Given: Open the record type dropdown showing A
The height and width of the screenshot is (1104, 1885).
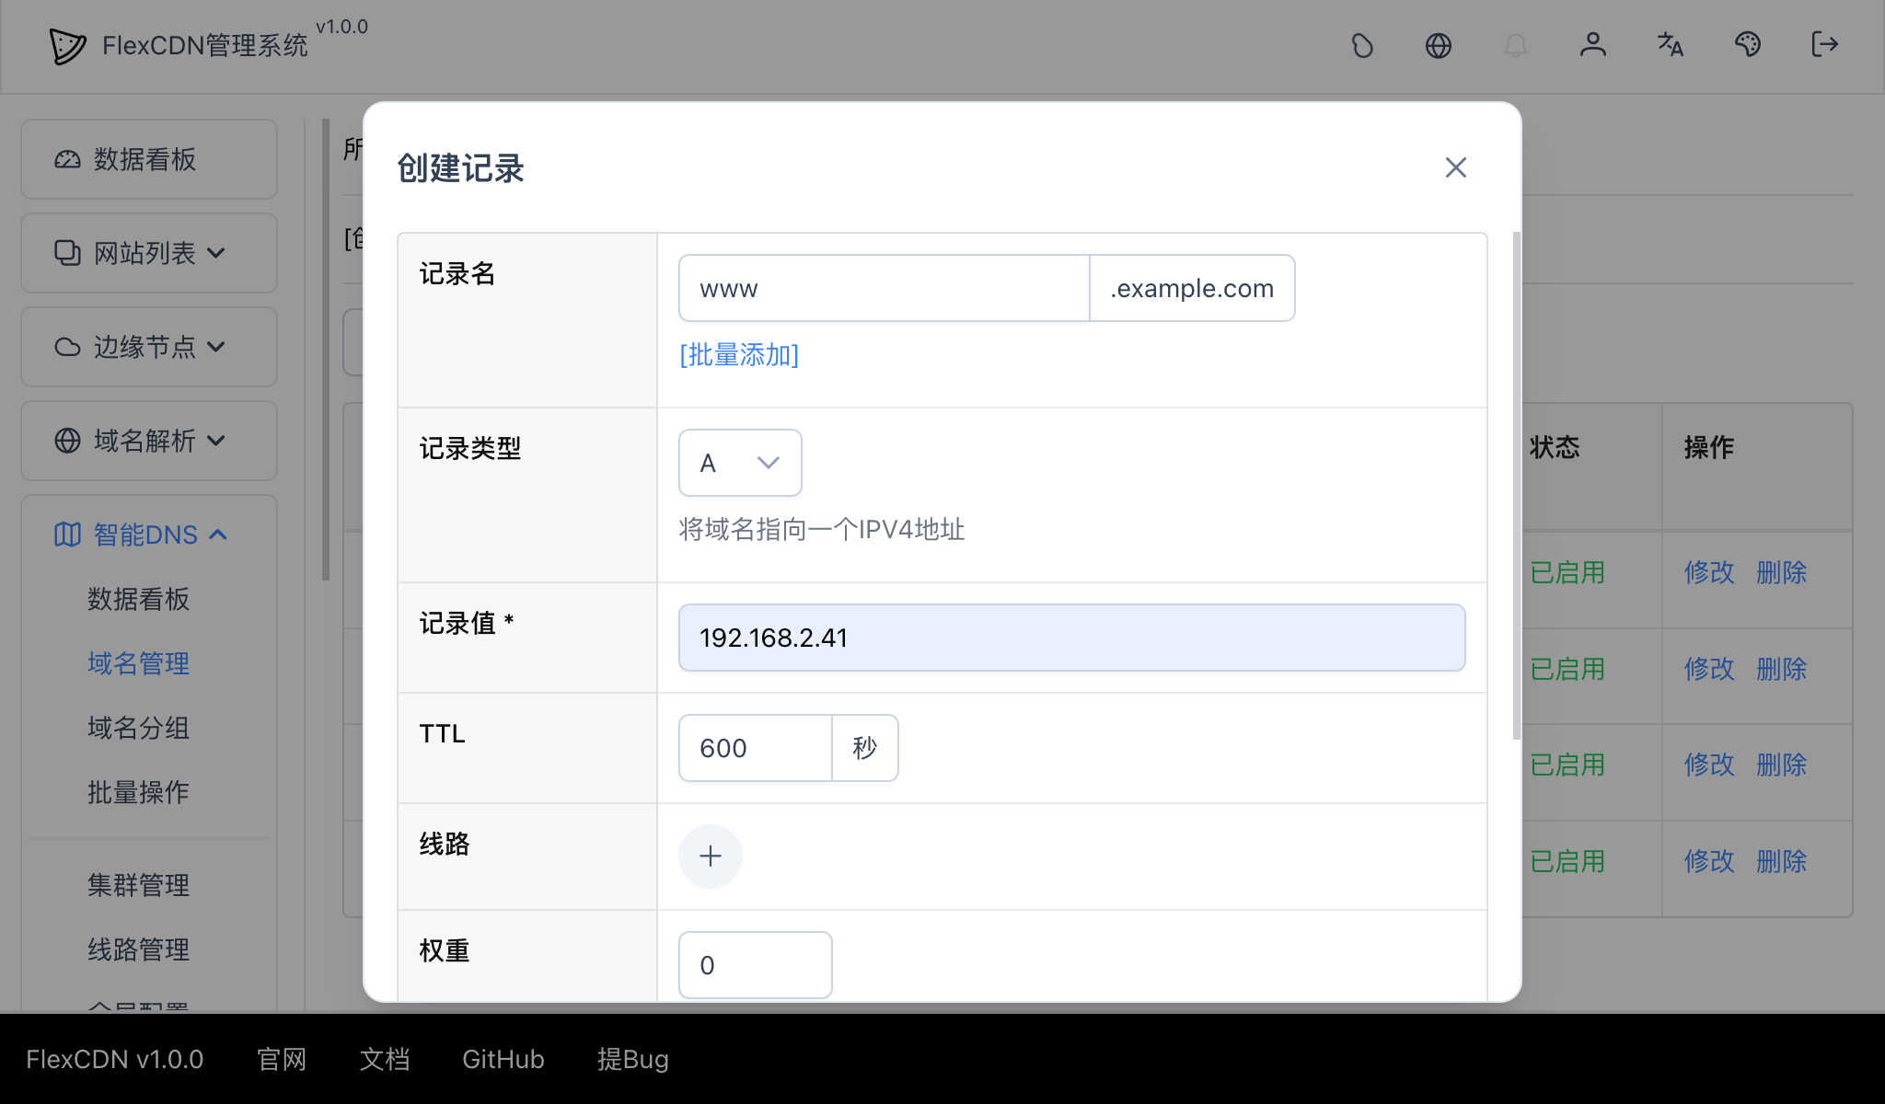Looking at the screenshot, I should click(x=739, y=463).
